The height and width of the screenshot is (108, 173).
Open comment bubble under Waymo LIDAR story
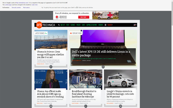[121, 106]
